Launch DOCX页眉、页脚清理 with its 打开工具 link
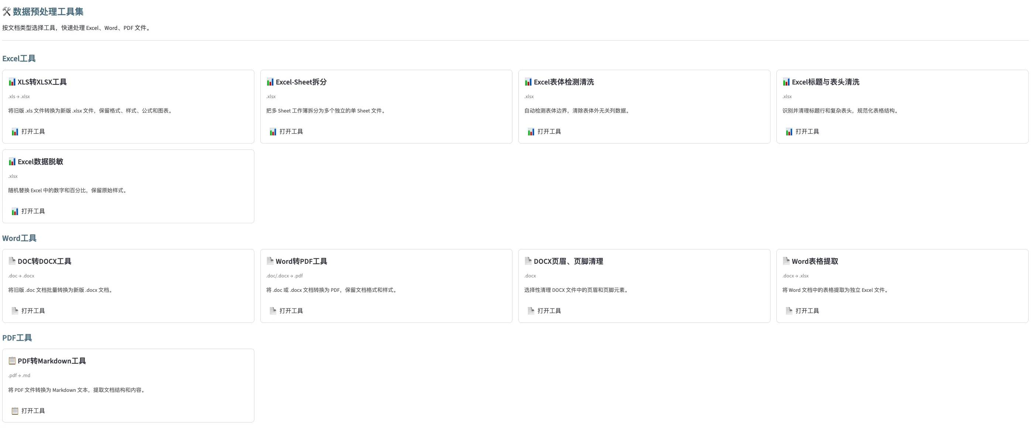The image size is (1033, 428). 545,311
